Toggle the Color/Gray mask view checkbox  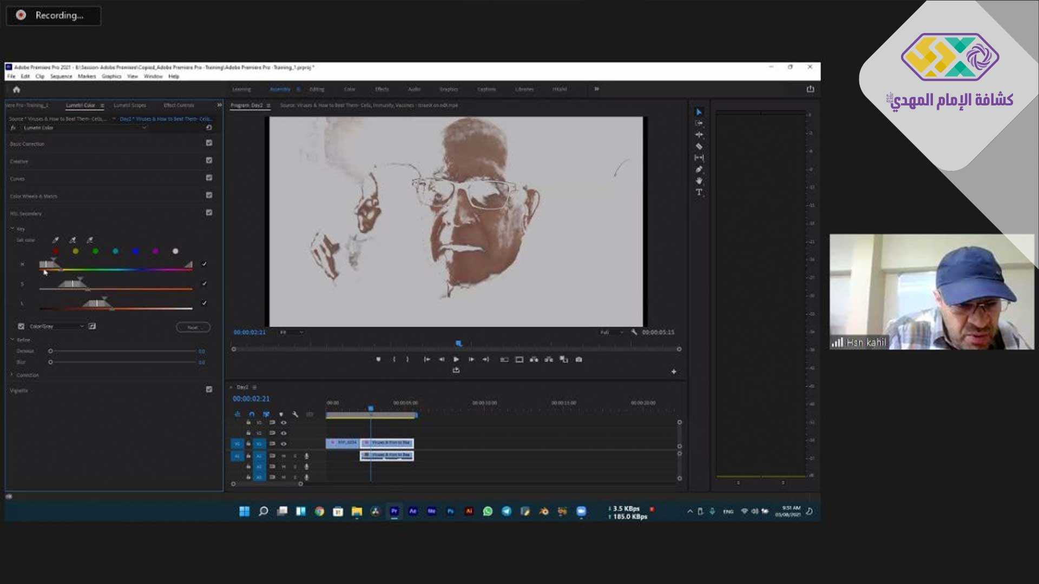[x=21, y=326]
